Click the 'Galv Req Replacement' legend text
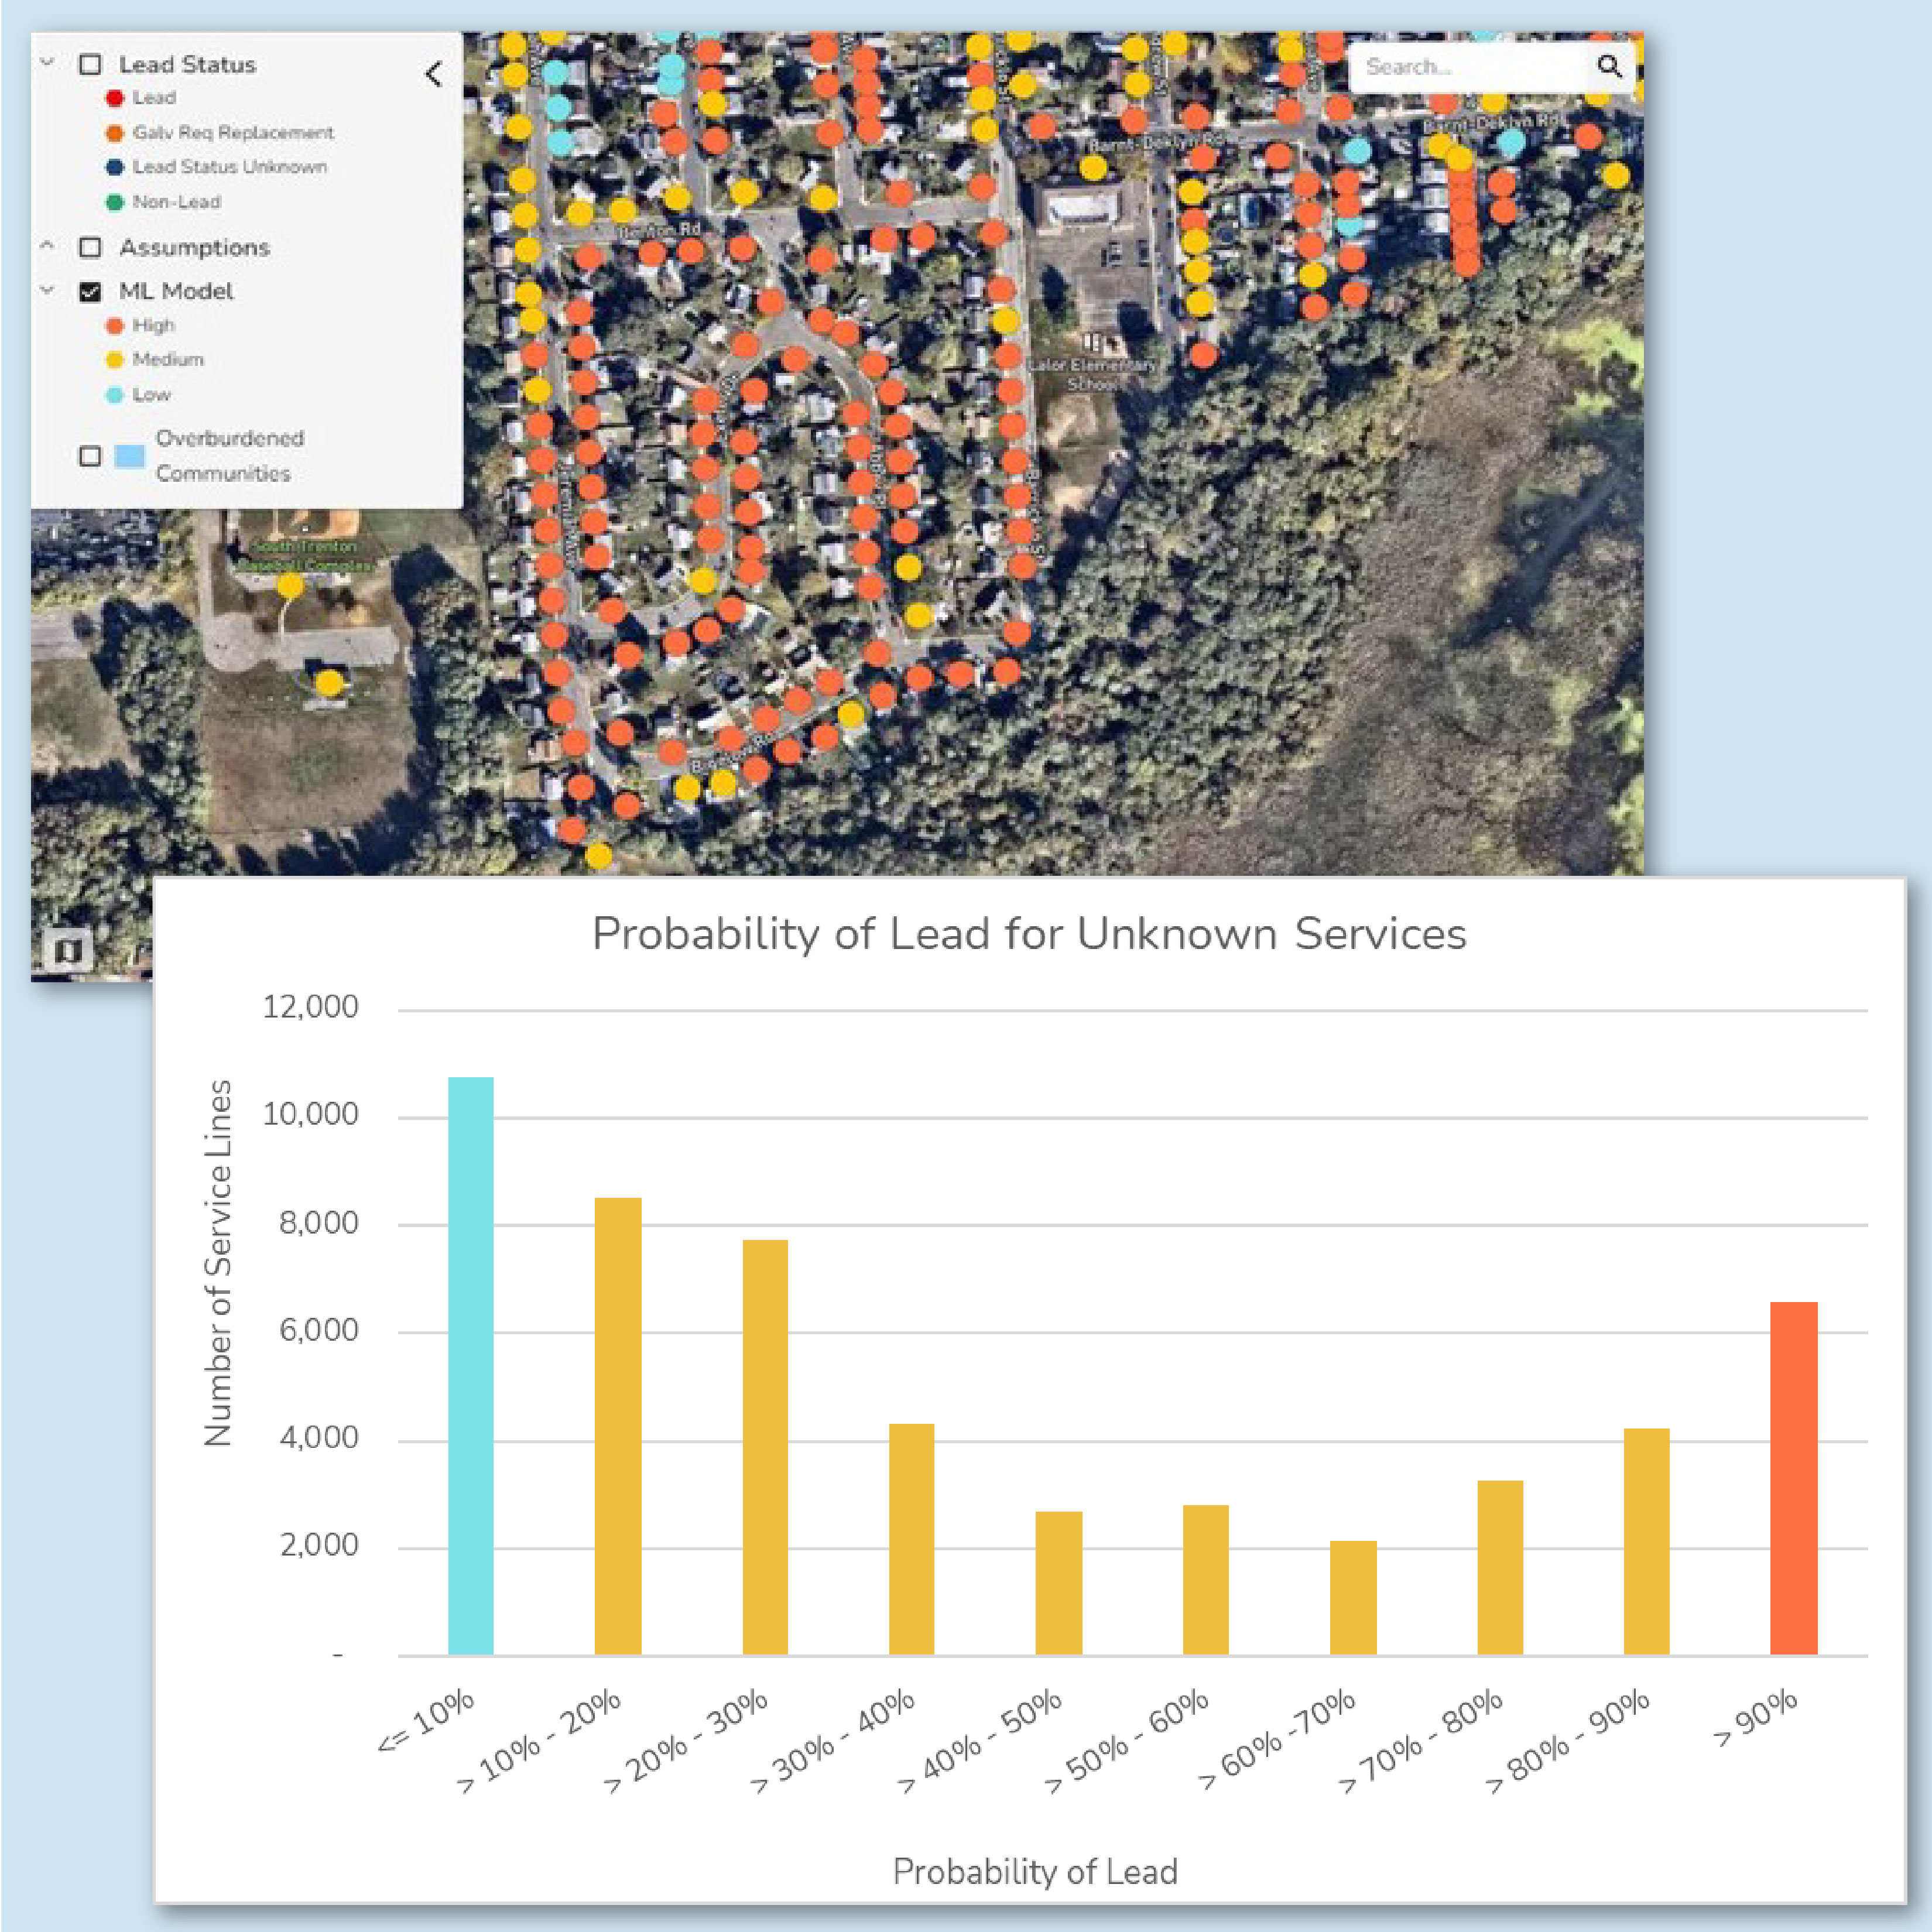 point(233,133)
